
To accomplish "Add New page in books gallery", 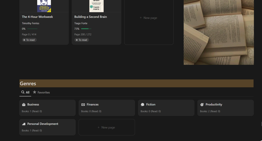I will (149, 22).
